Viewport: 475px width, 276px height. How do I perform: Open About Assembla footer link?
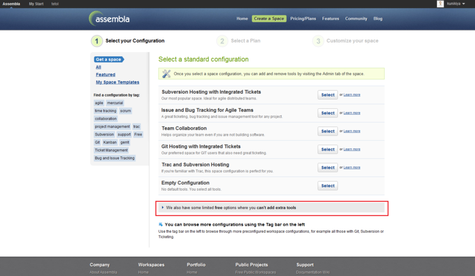click(103, 272)
